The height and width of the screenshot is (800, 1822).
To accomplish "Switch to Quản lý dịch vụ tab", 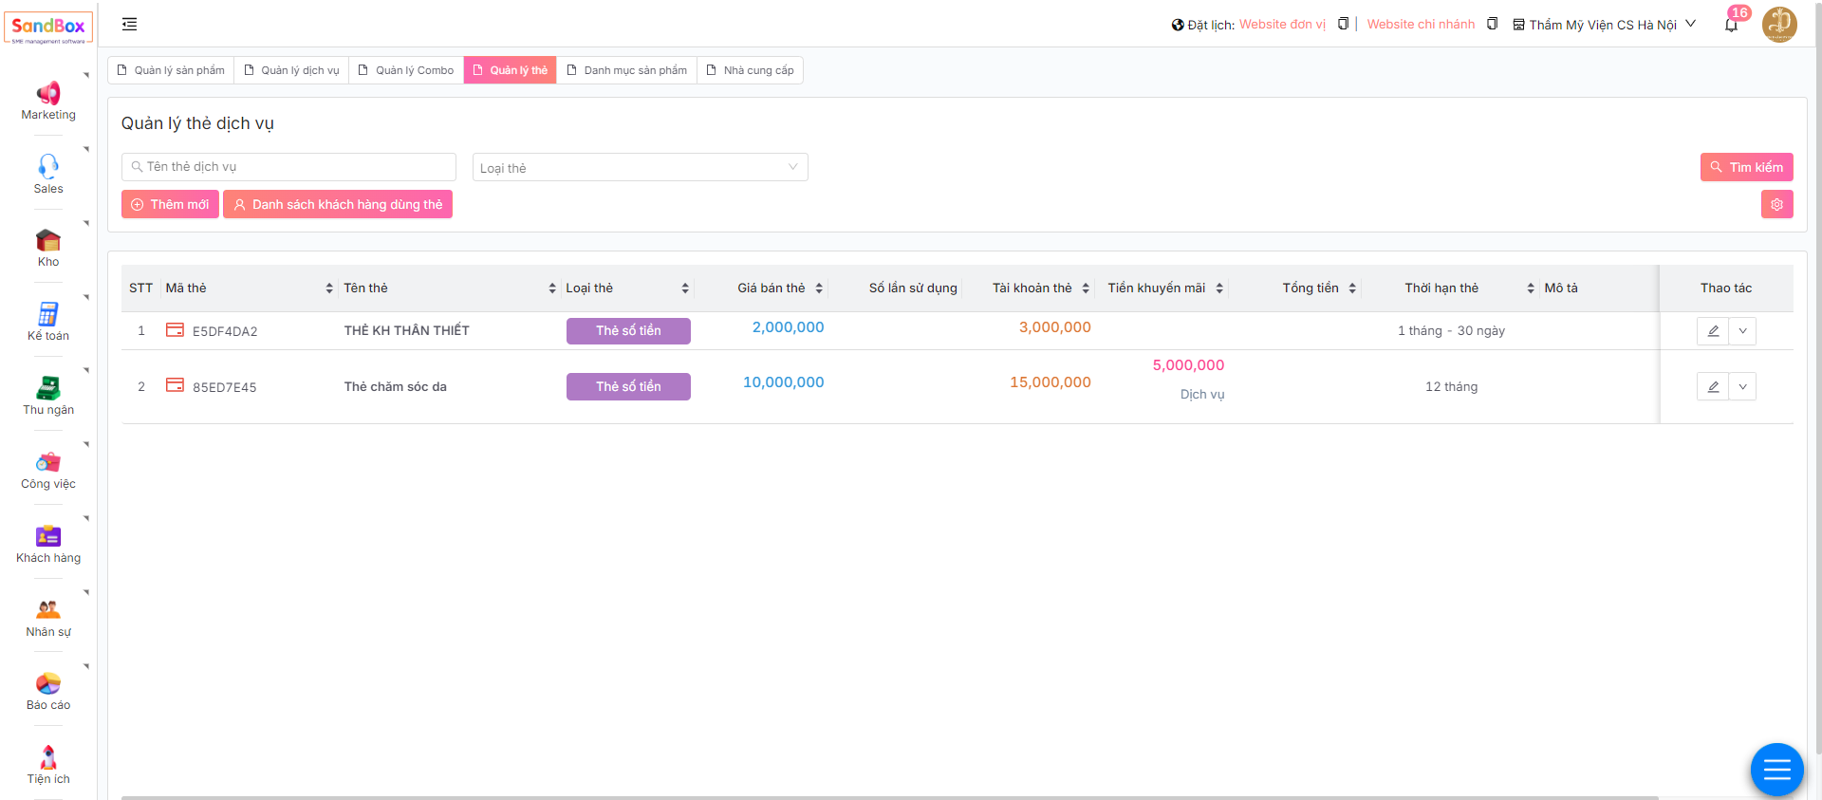I will [291, 70].
